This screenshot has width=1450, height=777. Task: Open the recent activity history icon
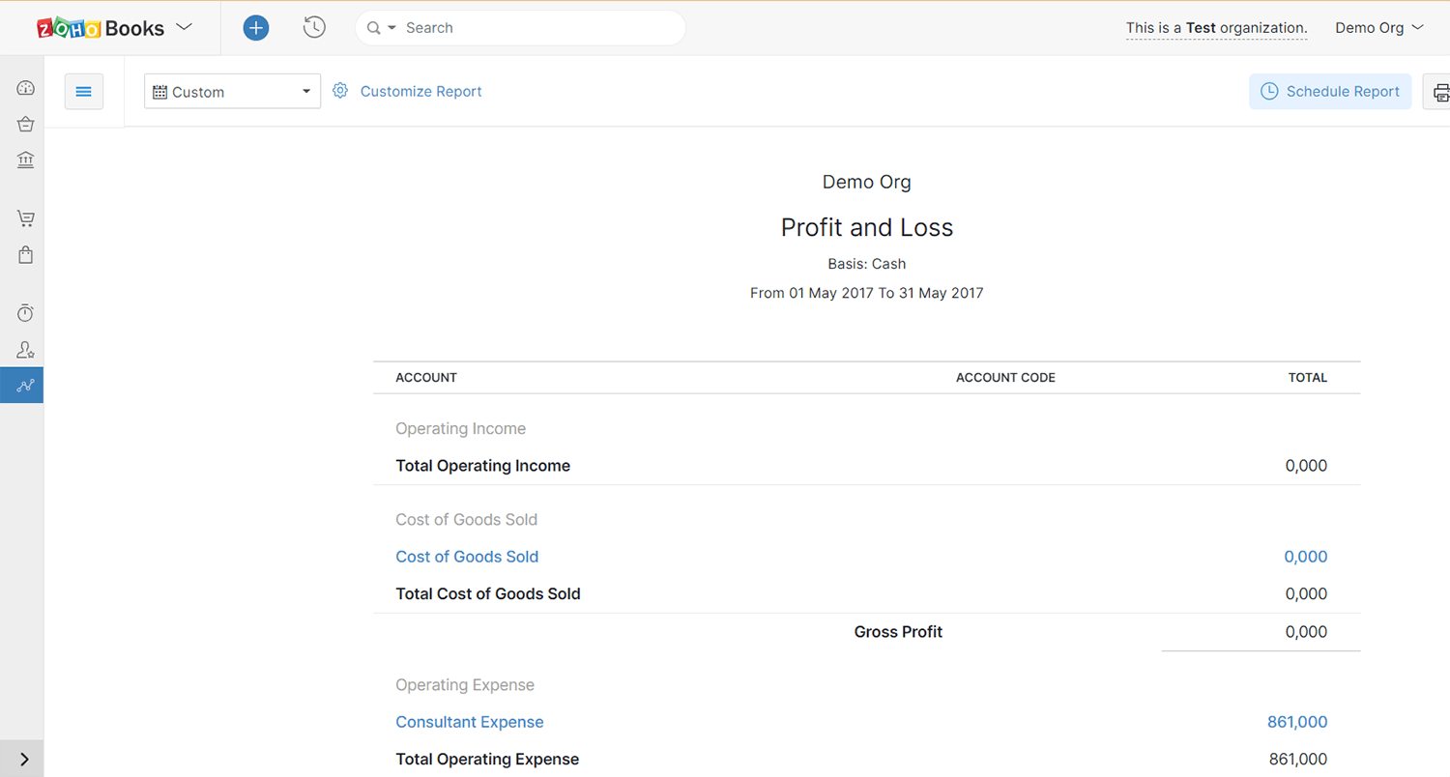(x=314, y=28)
